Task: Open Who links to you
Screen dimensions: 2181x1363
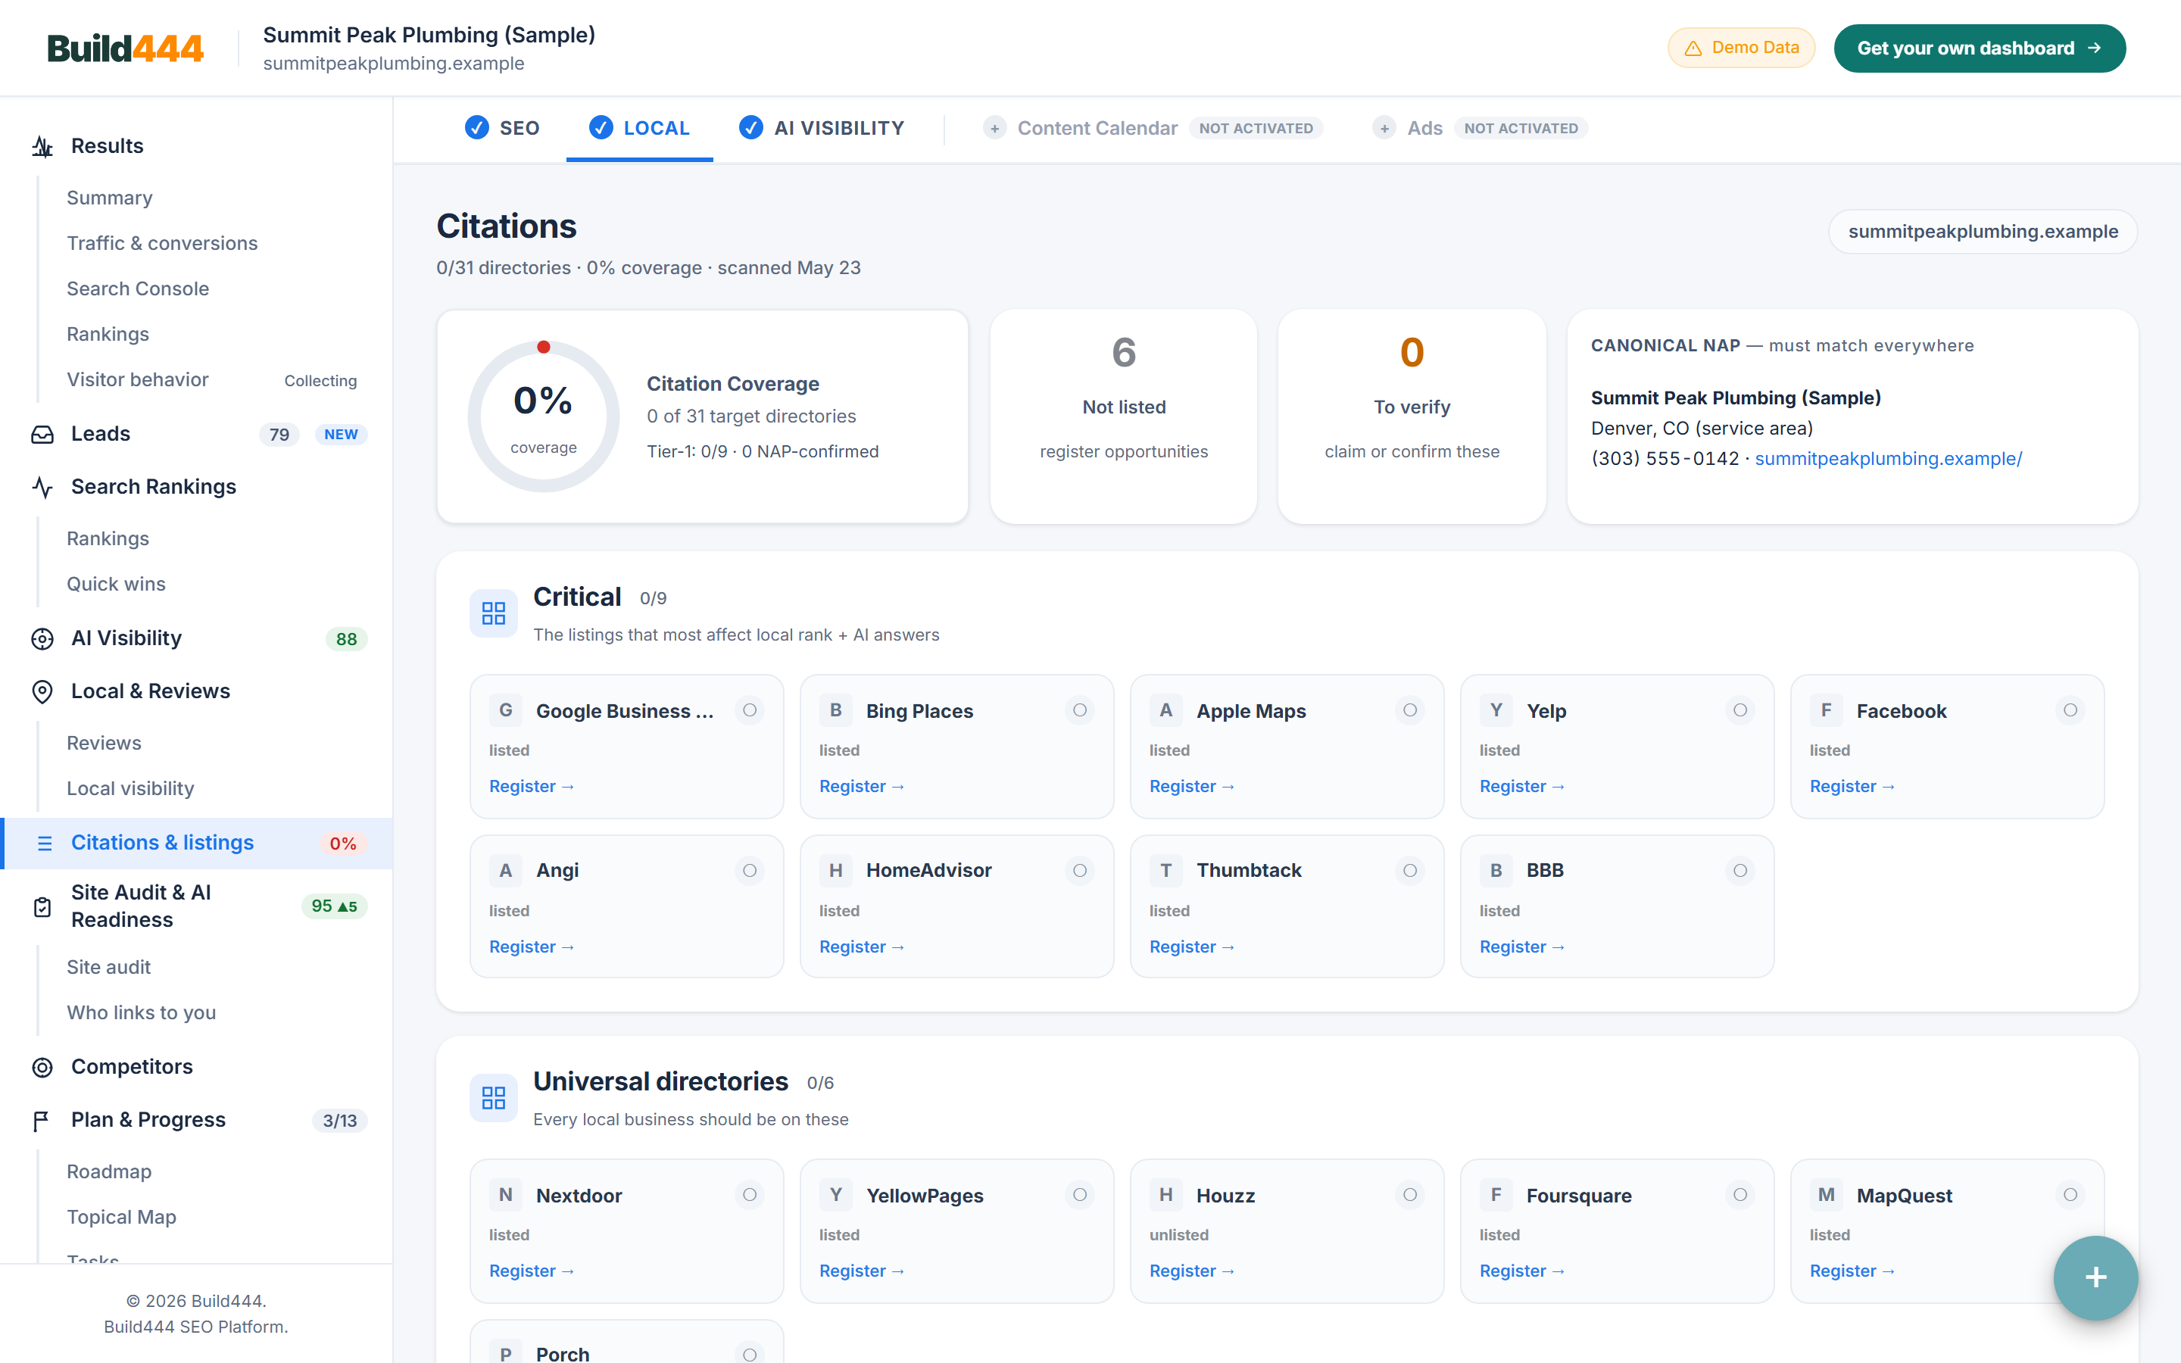Action: [x=142, y=1013]
